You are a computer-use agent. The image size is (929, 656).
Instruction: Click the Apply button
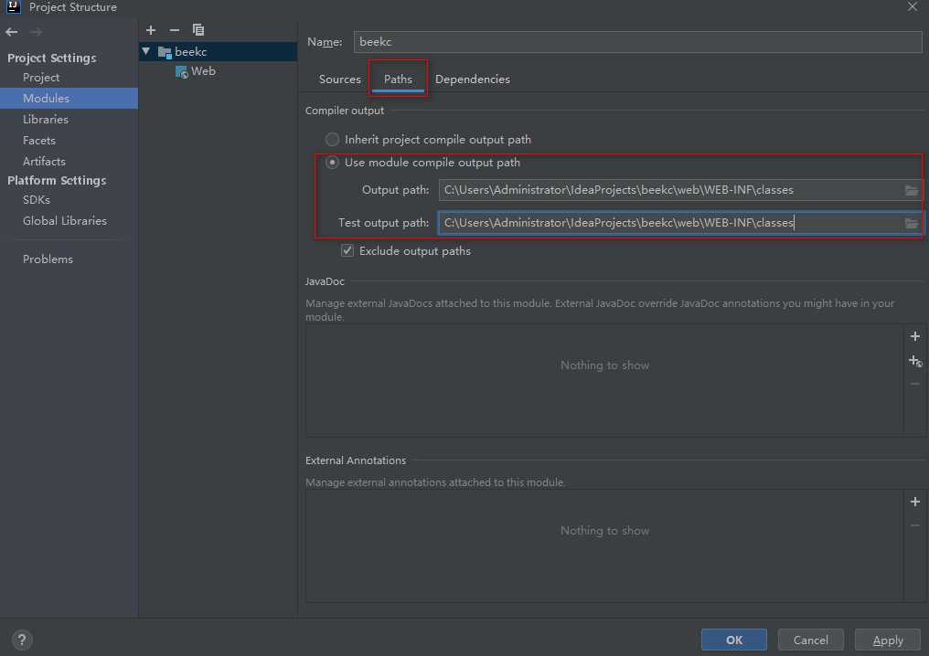(x=888, y=640)
